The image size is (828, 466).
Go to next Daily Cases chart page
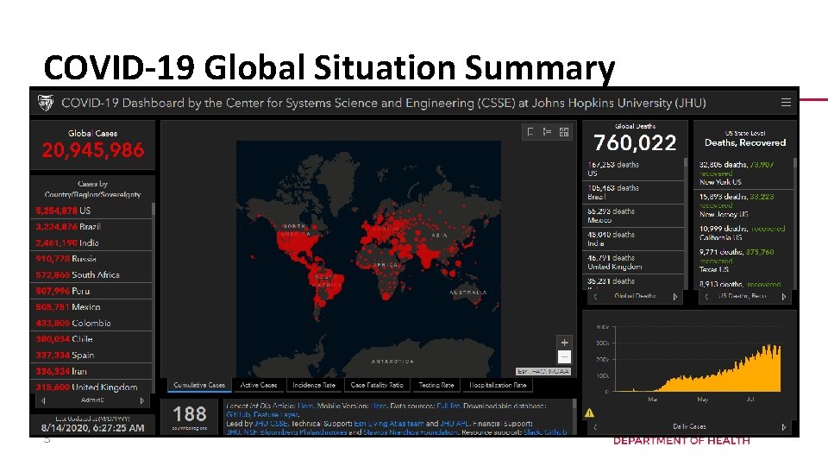click(x=784, y=426)
